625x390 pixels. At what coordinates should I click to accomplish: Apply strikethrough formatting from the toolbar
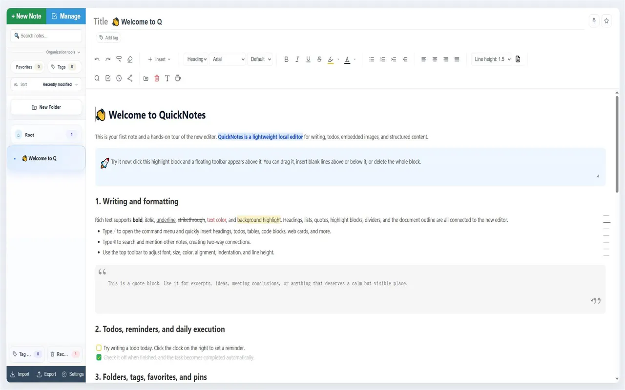click(319, 59)
